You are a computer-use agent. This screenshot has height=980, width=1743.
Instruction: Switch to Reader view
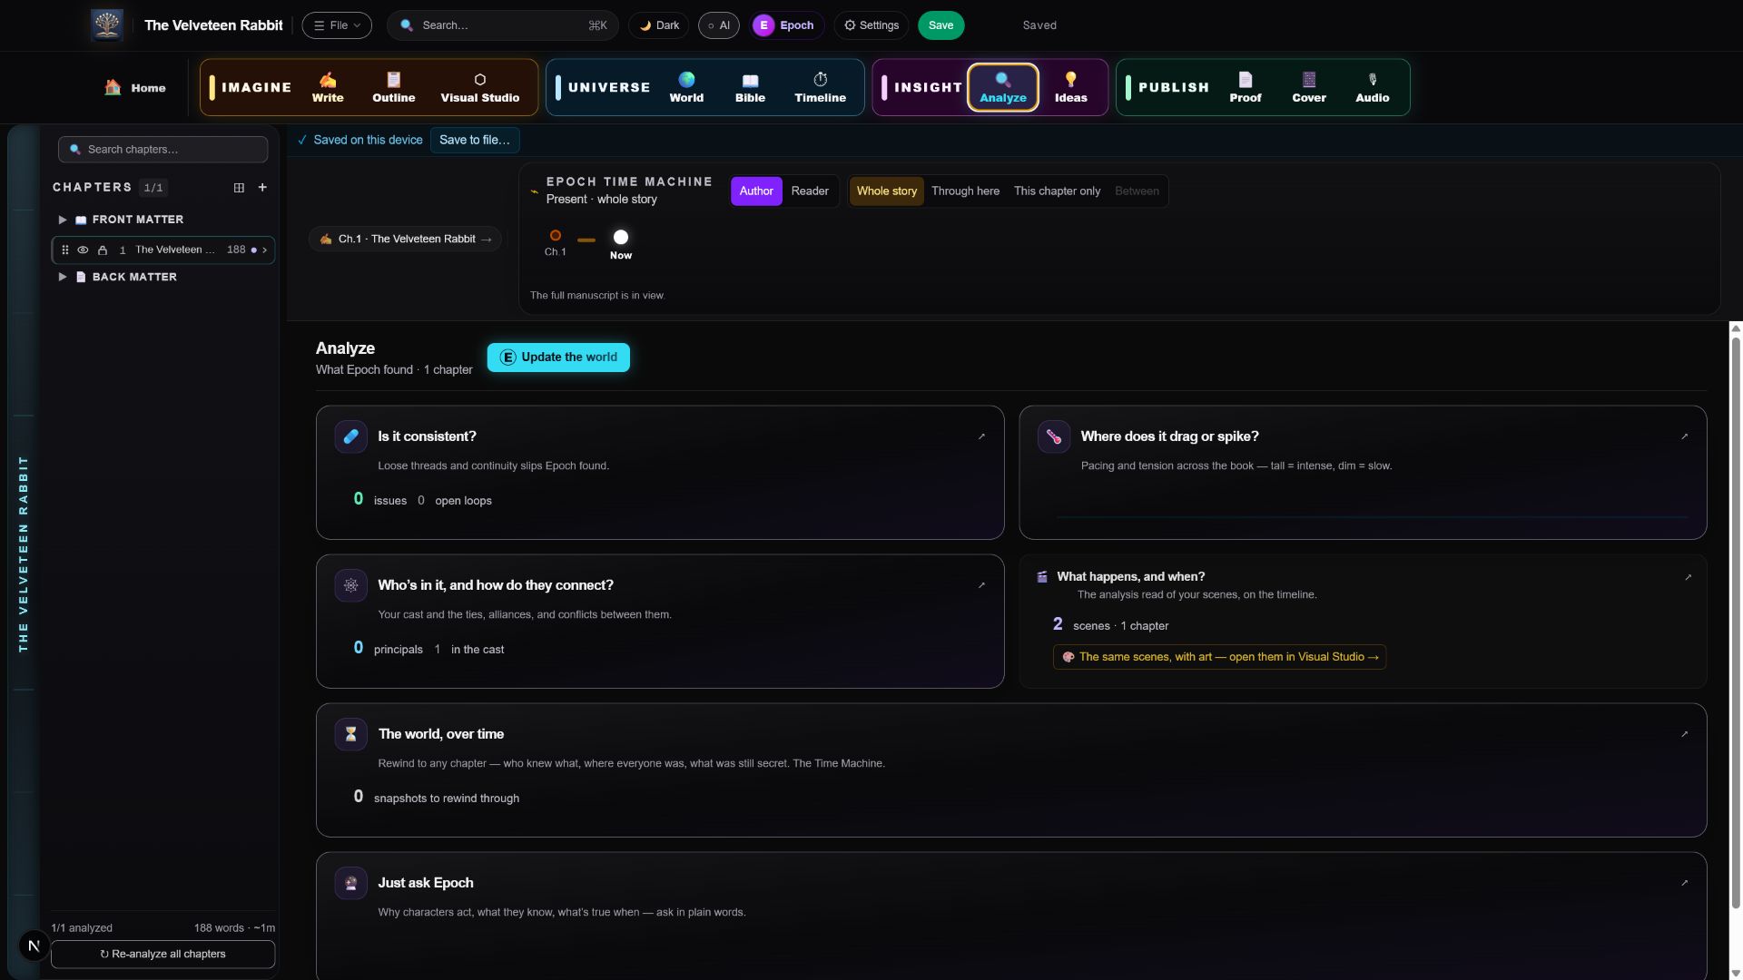point(809,191)
